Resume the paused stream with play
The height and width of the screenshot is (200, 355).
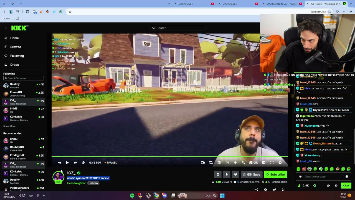point(67,163)
